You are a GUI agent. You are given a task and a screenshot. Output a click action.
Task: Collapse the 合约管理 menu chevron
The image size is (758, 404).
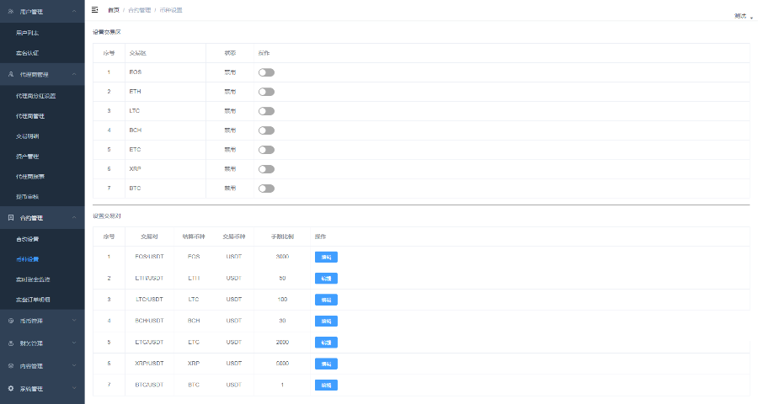coord(74,217)
